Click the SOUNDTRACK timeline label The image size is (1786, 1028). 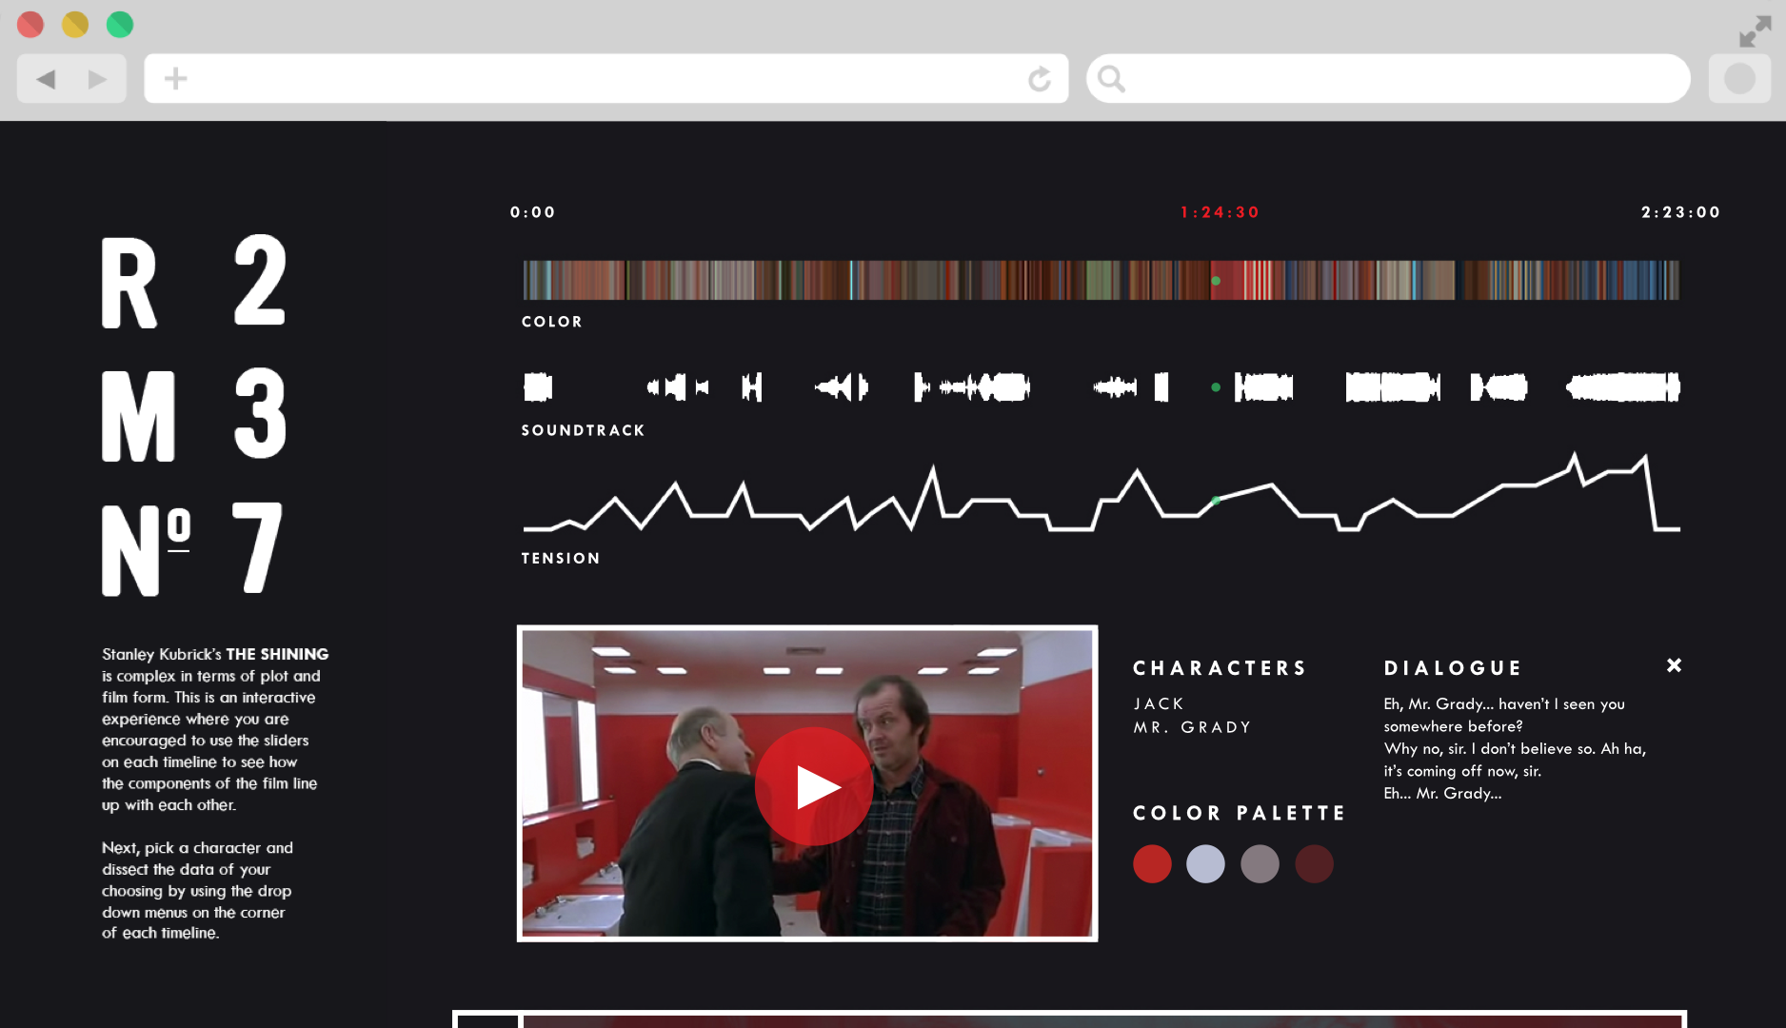tap(583, 430)
